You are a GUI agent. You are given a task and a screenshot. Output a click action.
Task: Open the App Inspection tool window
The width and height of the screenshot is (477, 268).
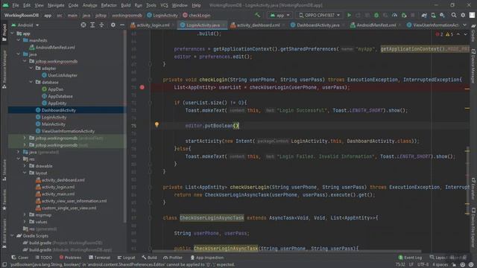207,258
